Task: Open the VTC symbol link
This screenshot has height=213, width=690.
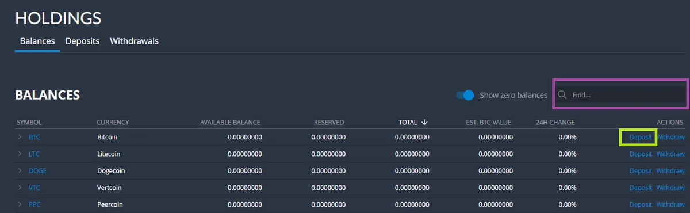Action: click(34, 187)
